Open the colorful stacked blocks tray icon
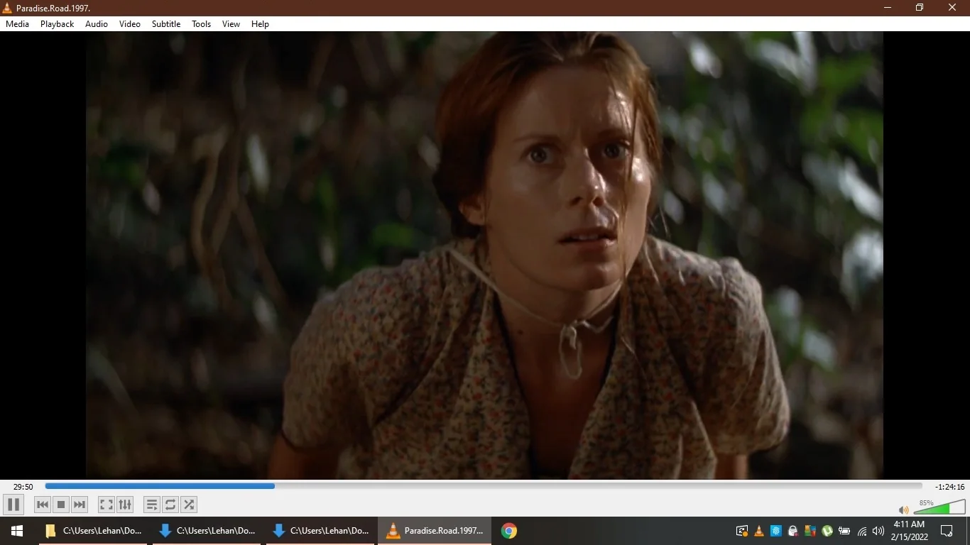The width and height of the screenshot is (970, 545). tap(810, 531)
